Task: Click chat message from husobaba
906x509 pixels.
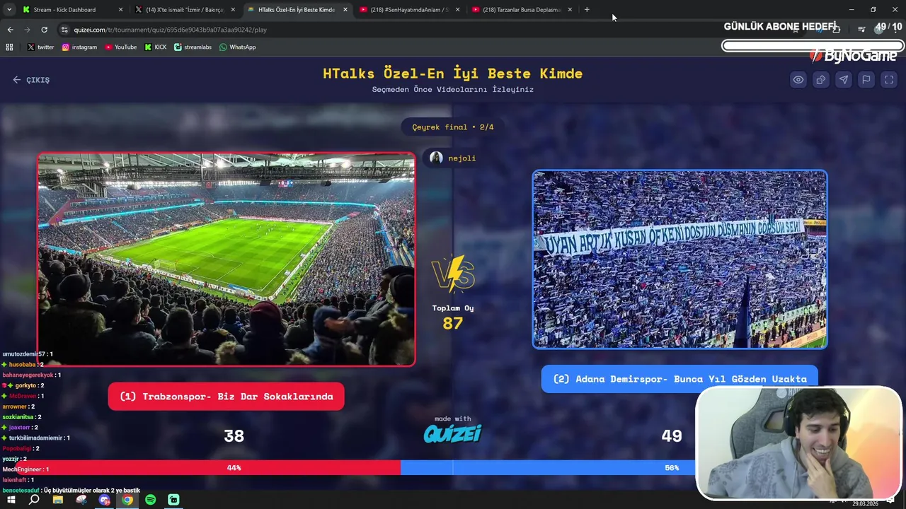Action: (23, 365)
